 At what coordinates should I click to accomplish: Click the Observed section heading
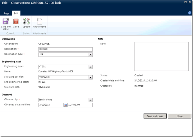pos(7,95)
